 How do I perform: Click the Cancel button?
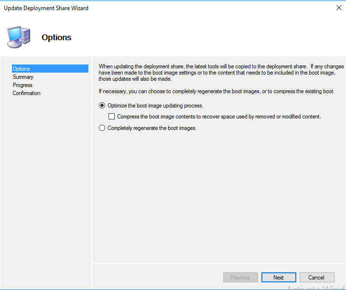click(317, 277)
